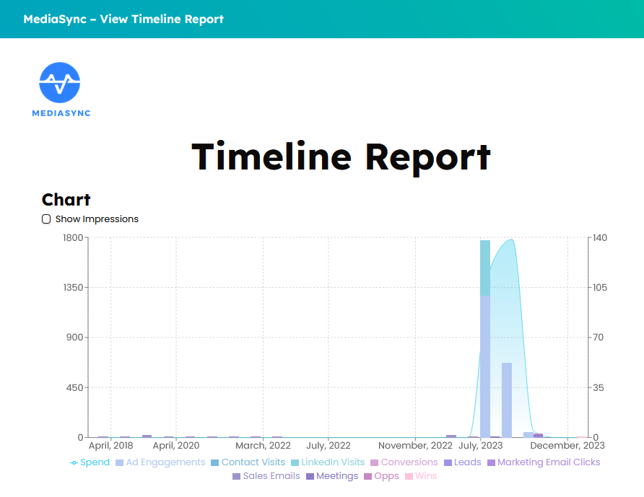Click the 140 right axis value
The width and height of the screenshot is (644, 497).
[600, 237]
